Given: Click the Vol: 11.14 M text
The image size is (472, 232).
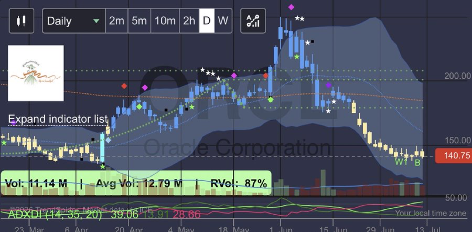Looking at the screenshot, I should point(36,183).
